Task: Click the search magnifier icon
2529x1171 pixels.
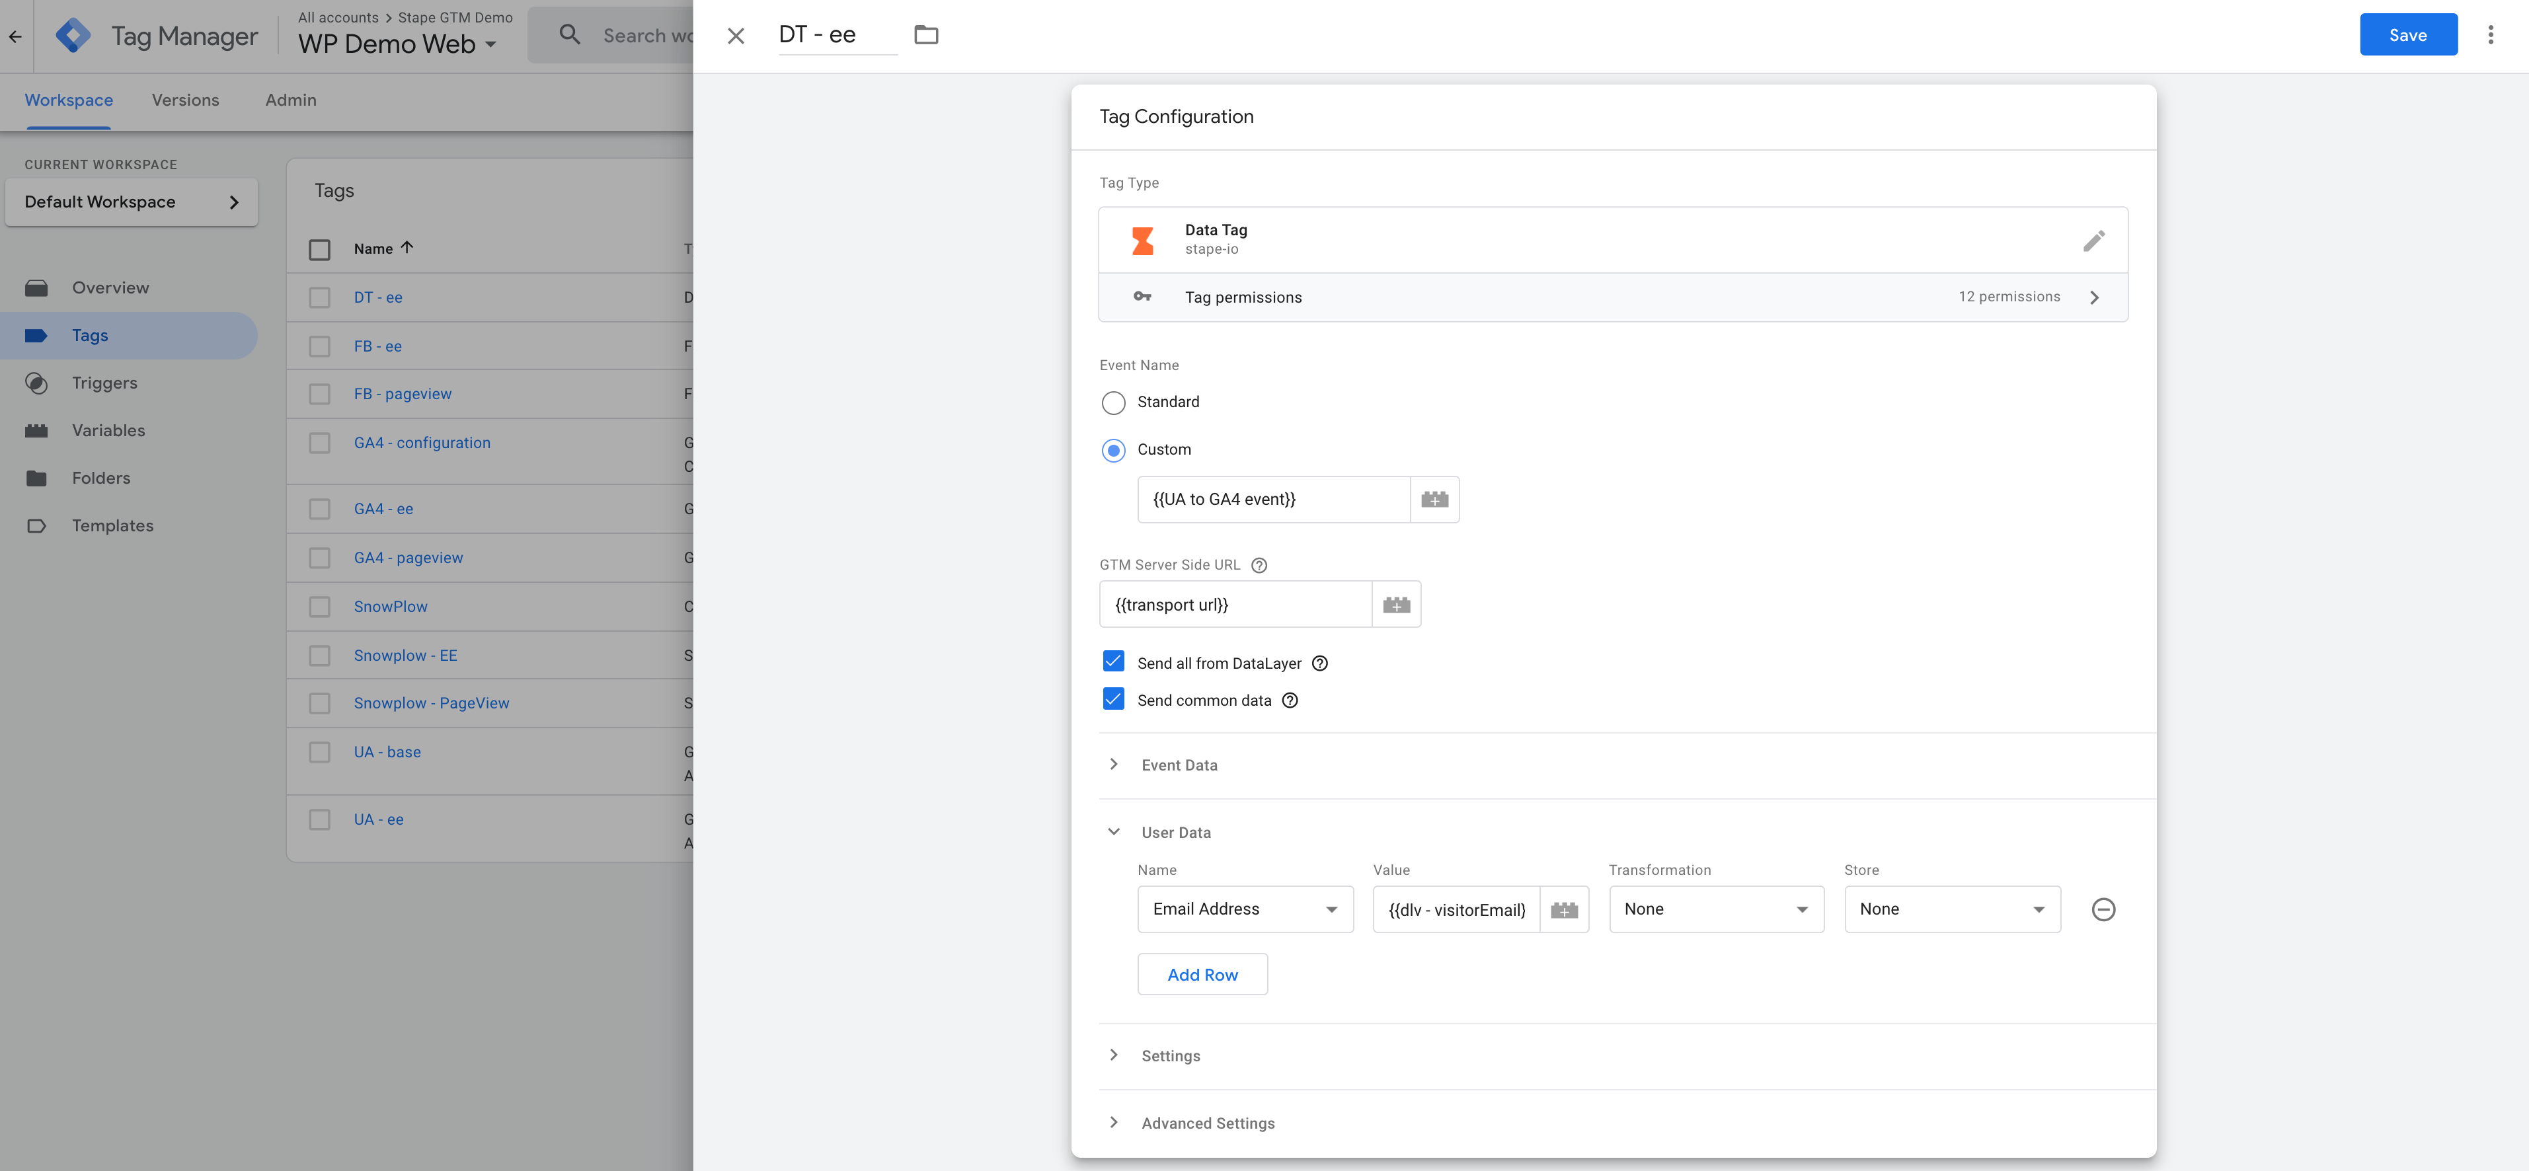Action: point(569,35)
